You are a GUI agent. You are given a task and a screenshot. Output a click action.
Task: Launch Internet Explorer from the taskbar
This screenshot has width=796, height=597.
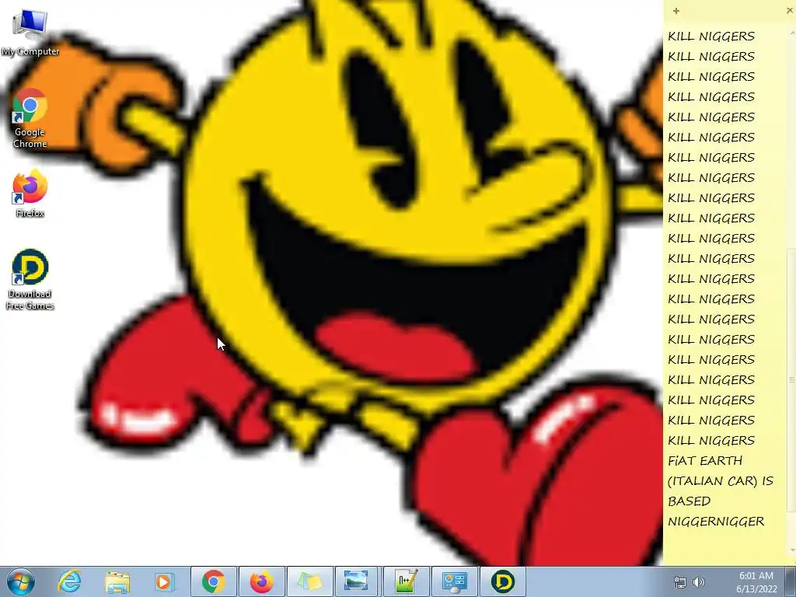coord(69,581)
